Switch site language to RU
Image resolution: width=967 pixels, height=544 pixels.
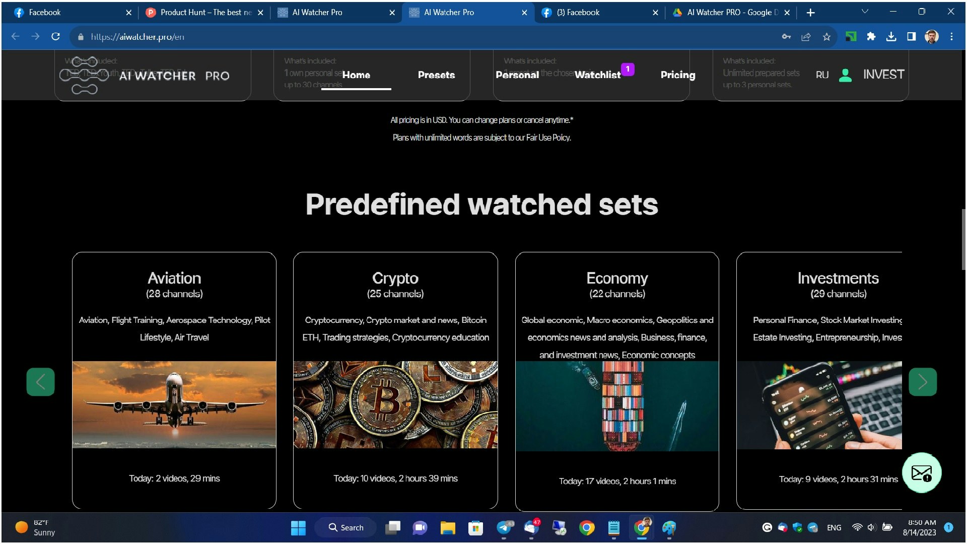click(x=822, y=75)
